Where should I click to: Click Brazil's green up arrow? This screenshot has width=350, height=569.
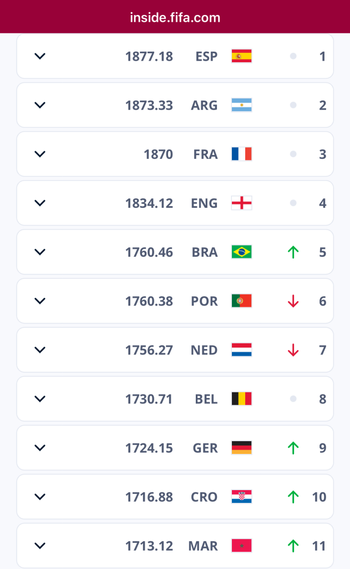[x=293, y=252]
